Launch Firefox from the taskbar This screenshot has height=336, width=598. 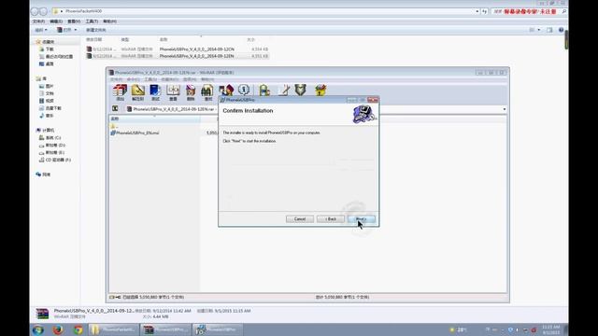click(58, 329)
